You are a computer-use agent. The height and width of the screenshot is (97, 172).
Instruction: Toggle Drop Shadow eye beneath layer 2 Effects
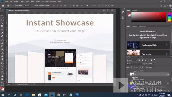[x=135, y=80]
